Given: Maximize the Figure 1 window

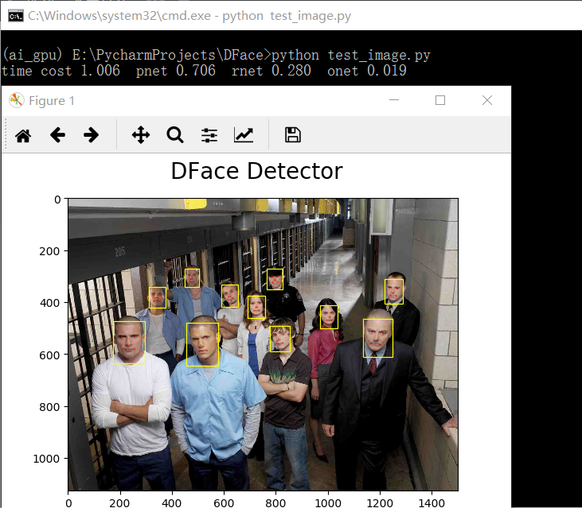Looking at the screenshot, I should (x=440, y=100).
